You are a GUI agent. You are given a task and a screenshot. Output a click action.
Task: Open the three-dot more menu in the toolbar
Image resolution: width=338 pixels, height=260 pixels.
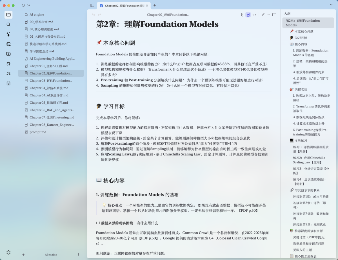click(x=269, y=15)
